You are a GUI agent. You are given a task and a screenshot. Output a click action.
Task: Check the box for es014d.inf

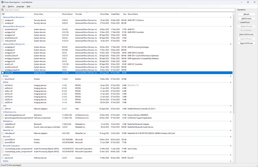3,85
